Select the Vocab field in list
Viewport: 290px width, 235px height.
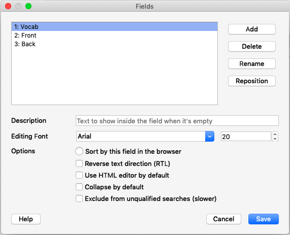tap(114, 27)
